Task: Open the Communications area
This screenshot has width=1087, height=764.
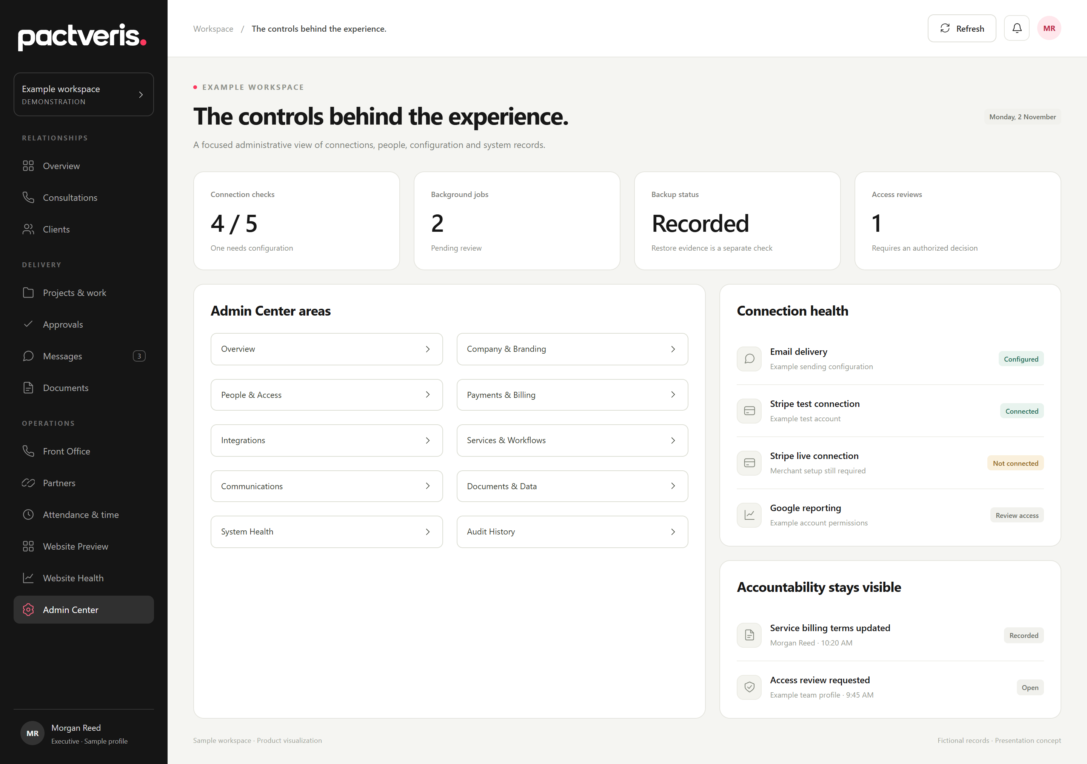Action: click(327, 486)
